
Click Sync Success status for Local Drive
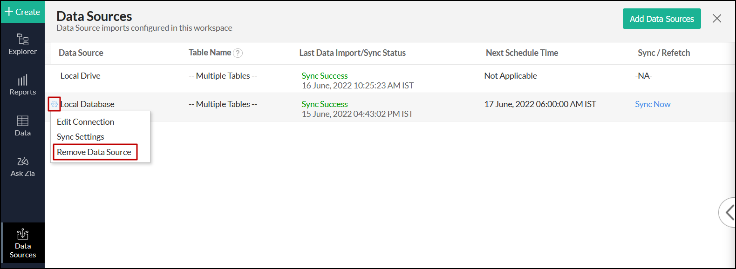pos(325,76)
